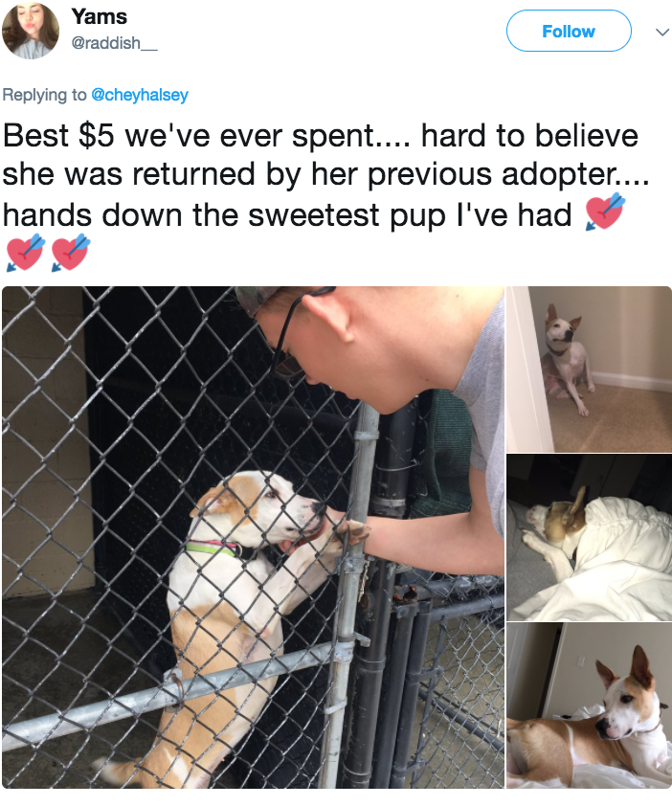This screenshot has height=806, width=672.
Task: Select the second heart emoji on the last line
Action: click(71, 252)
